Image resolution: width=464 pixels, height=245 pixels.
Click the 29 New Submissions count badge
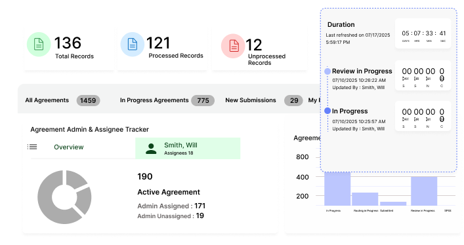[293, 100]
